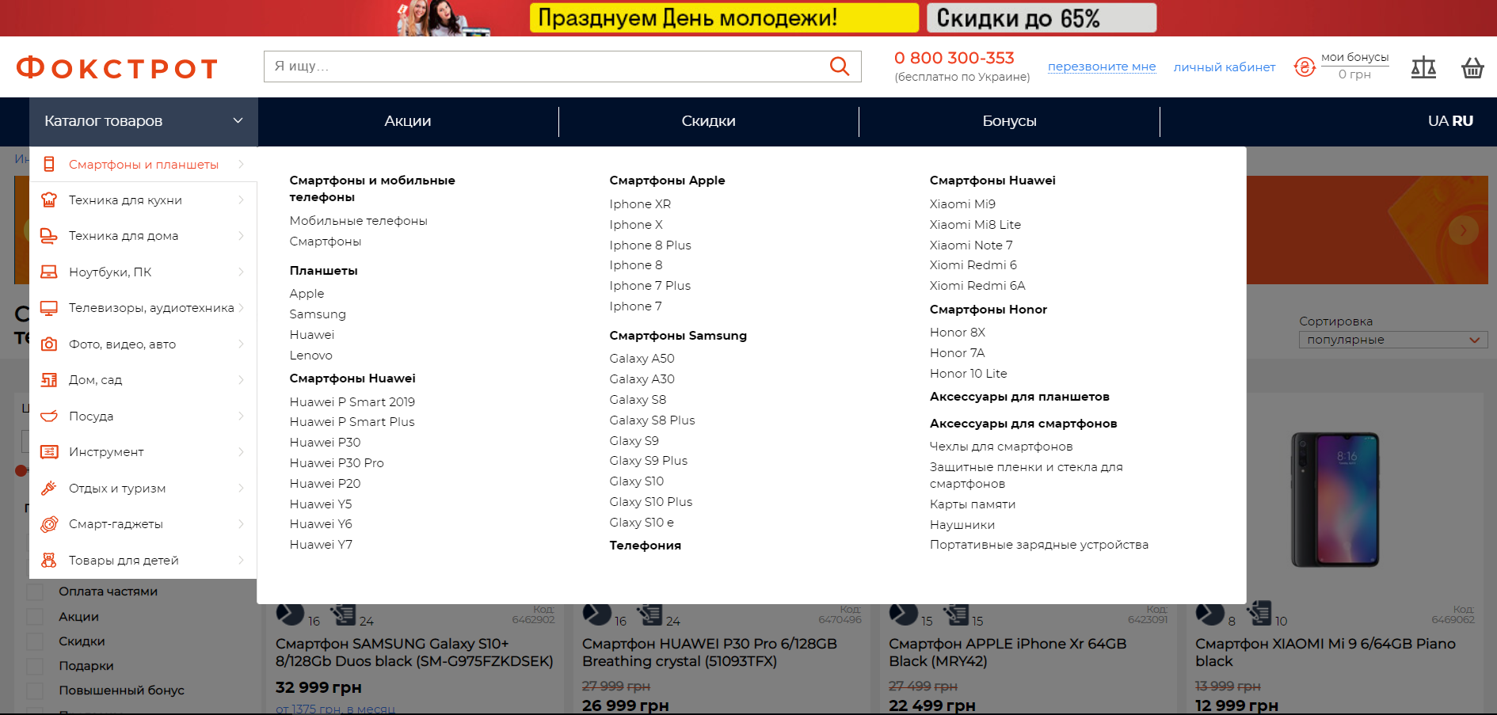Click the smart gadgets category icon
1497x715 pixels.
point(49,524)
